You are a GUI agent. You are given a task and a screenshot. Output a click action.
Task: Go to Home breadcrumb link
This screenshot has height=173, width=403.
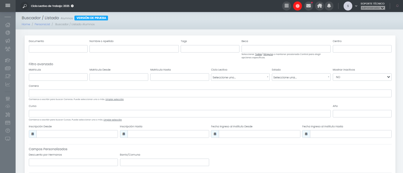(26, 24)
